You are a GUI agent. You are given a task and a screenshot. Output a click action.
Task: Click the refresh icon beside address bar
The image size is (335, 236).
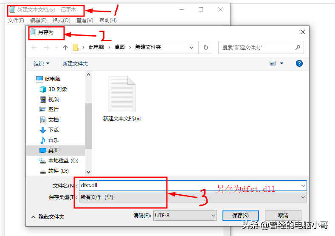[206, 48]
